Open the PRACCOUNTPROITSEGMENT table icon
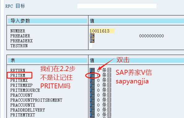This screenshot has width=184, height=118. tap(92, 100)
